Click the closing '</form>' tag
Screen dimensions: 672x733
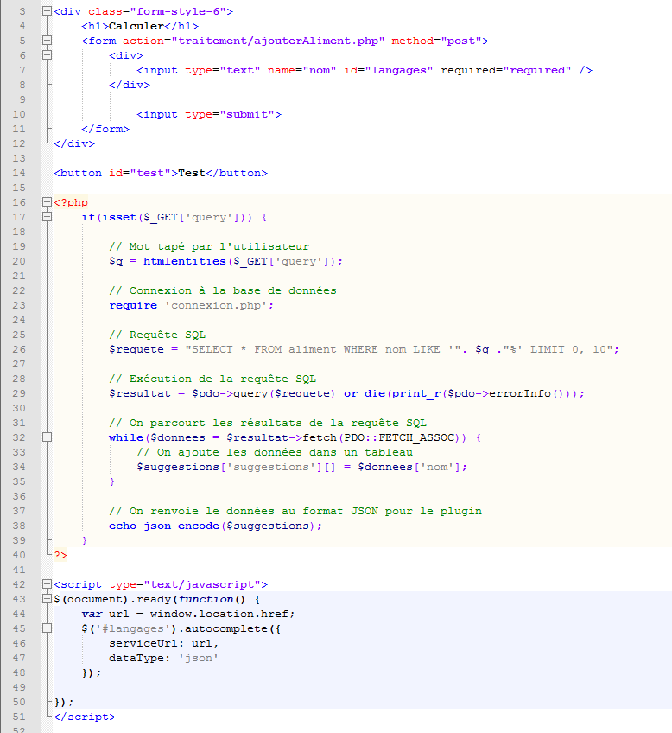pos(105,129)
